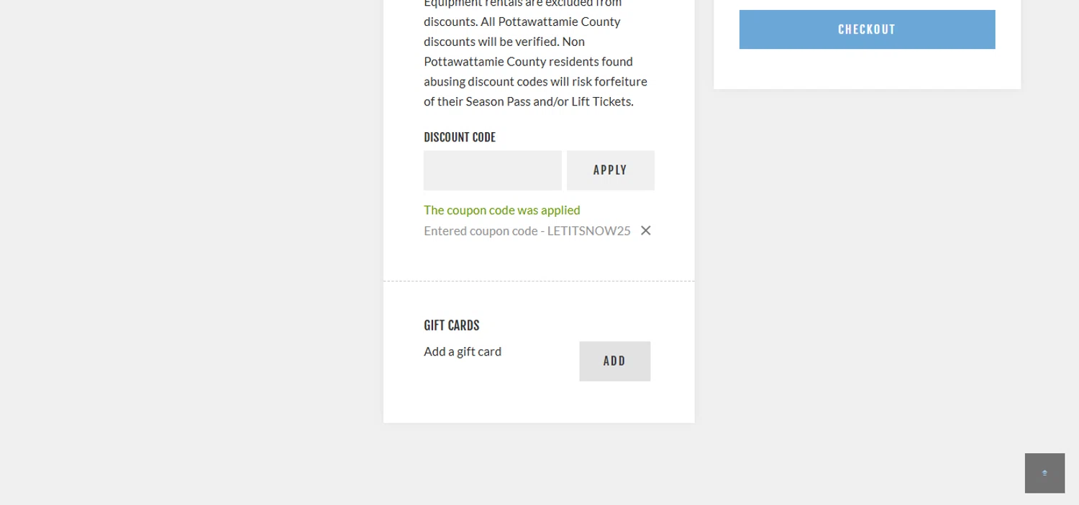The height and width of the screenshot is (505, 1079).
Task: Click the scroll-to-top arrow button
Action: (x=1044, y=473)
